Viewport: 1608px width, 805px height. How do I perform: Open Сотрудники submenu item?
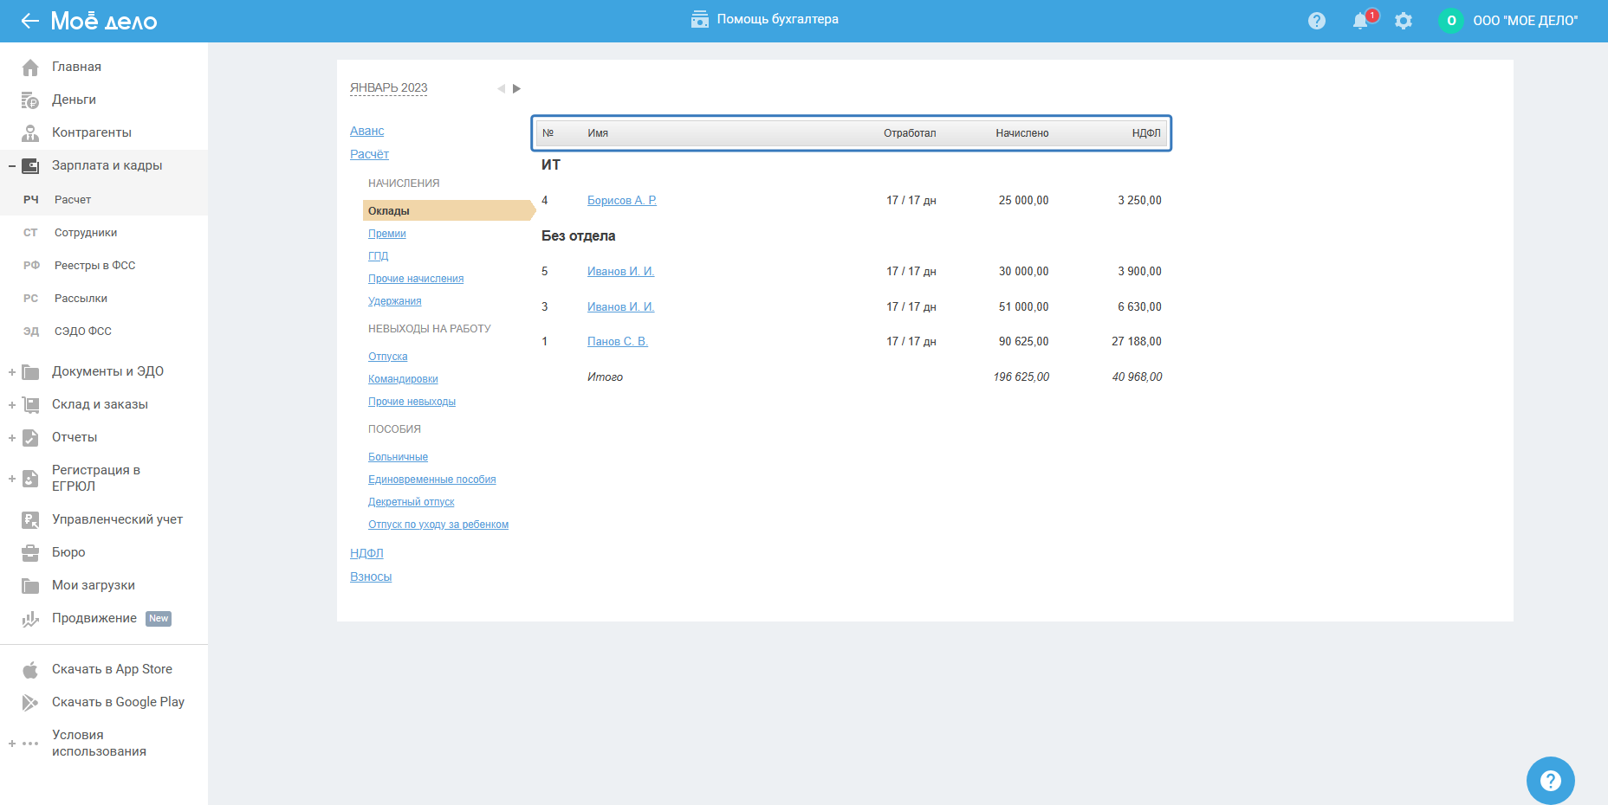tap(86, 233)
